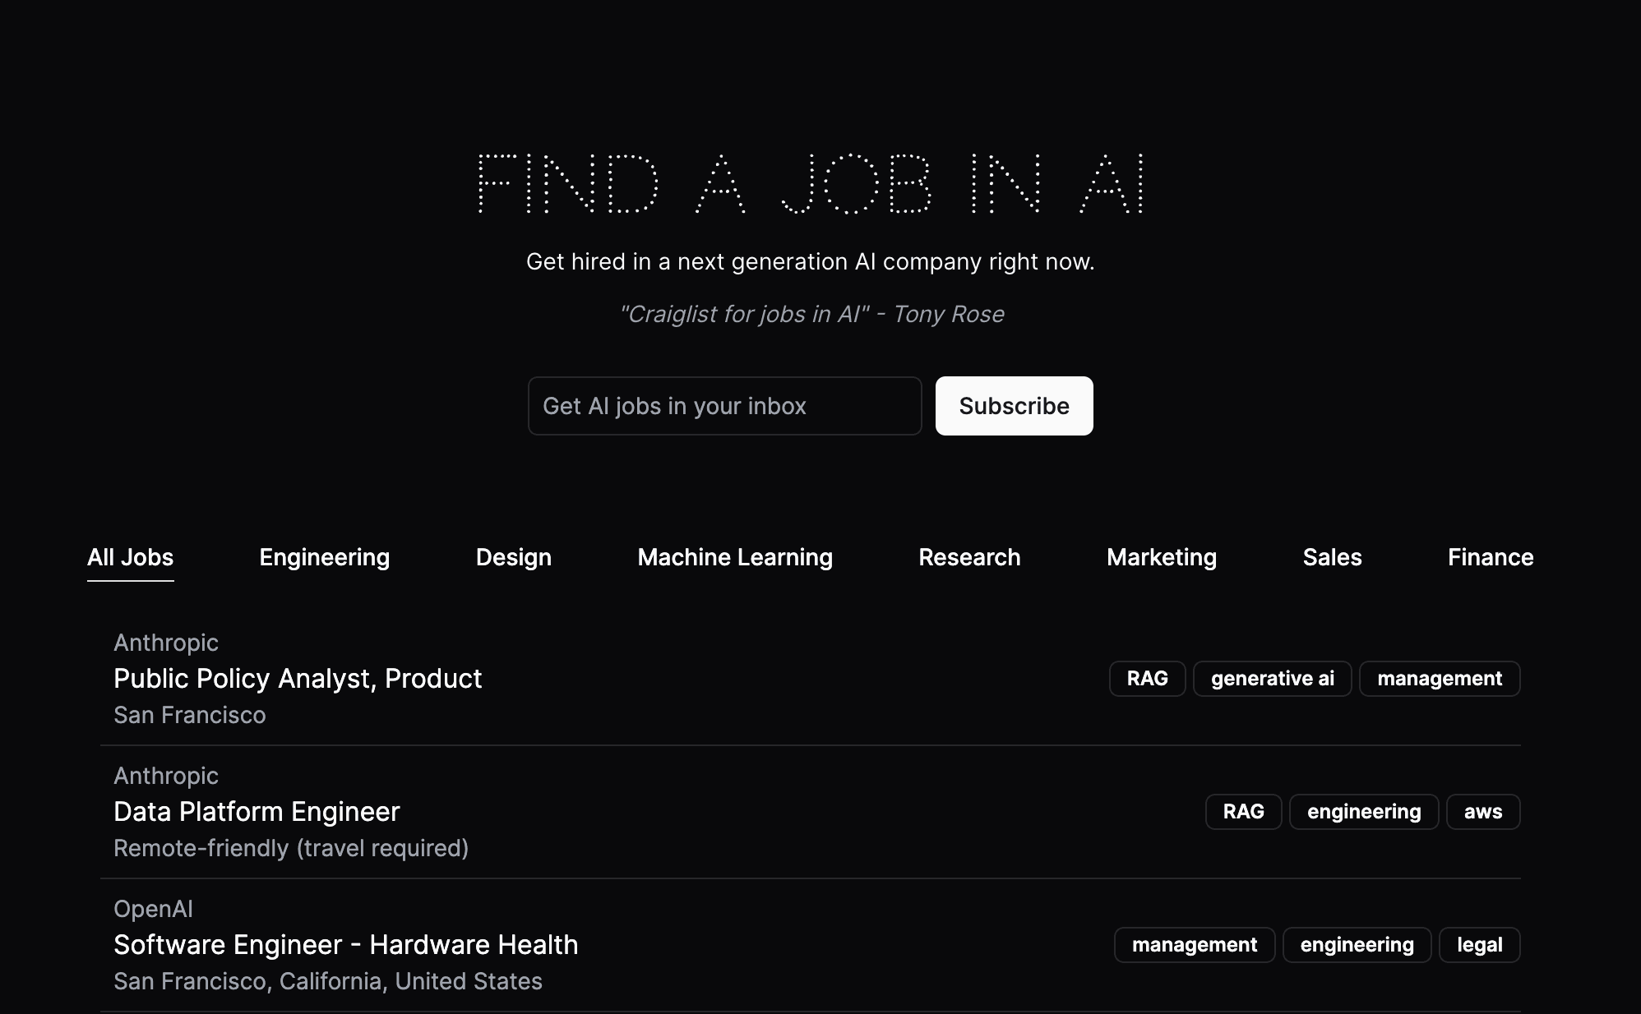1641x1014 pixels.
Task: Click the legal tag
Action: point(1479,945)
